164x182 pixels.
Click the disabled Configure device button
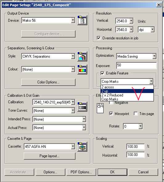48,34
